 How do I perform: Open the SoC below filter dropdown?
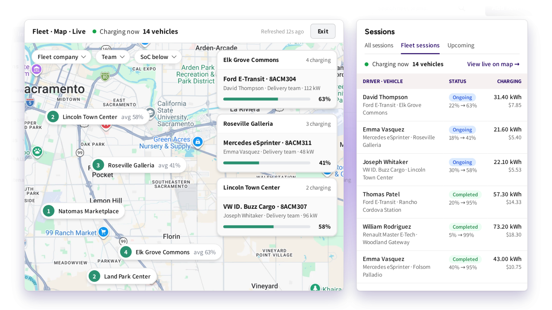coord(158,57)
